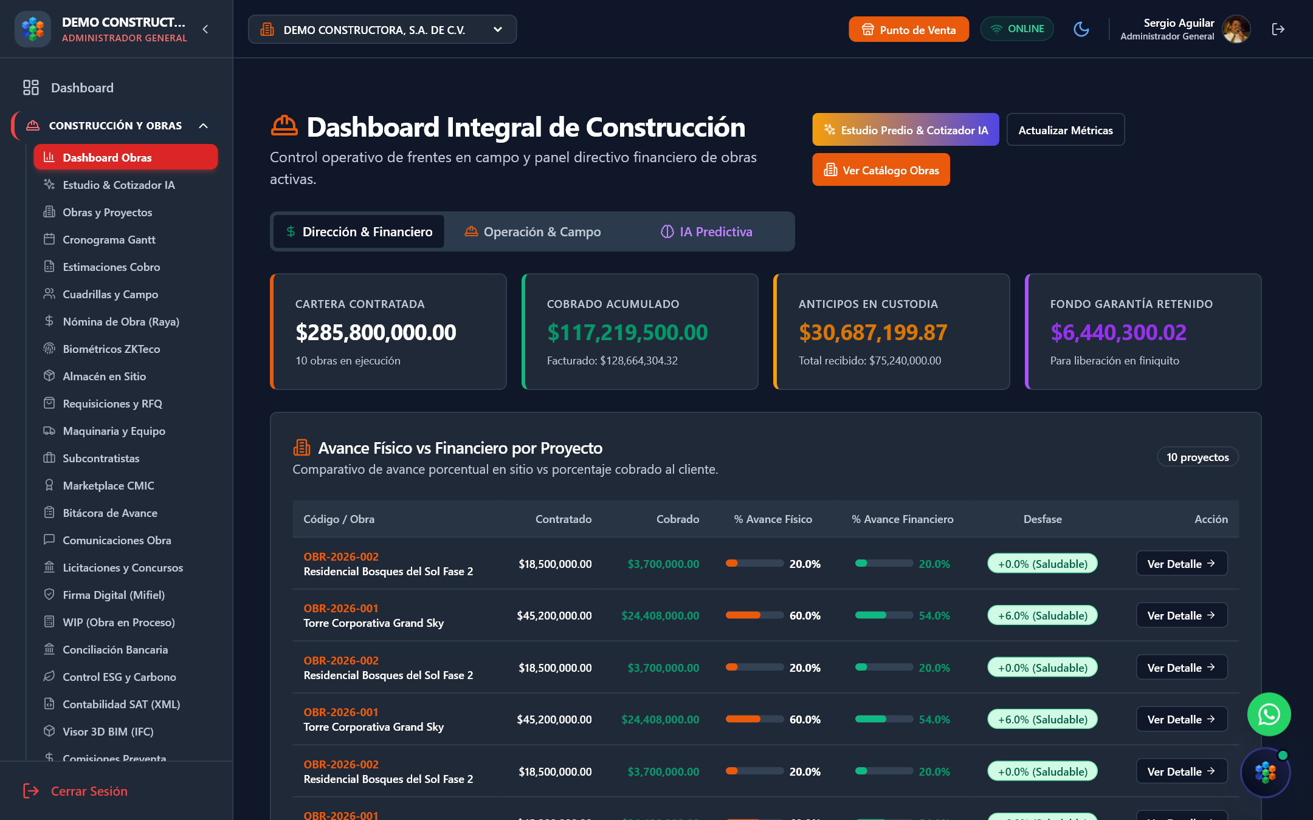
Task: Open Estudio & Cotizador IA sidebar item
Action: (x=126, y=185)
